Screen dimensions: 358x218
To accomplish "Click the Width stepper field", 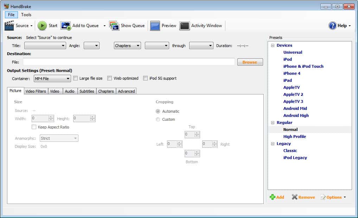I will tap(43, 118).
